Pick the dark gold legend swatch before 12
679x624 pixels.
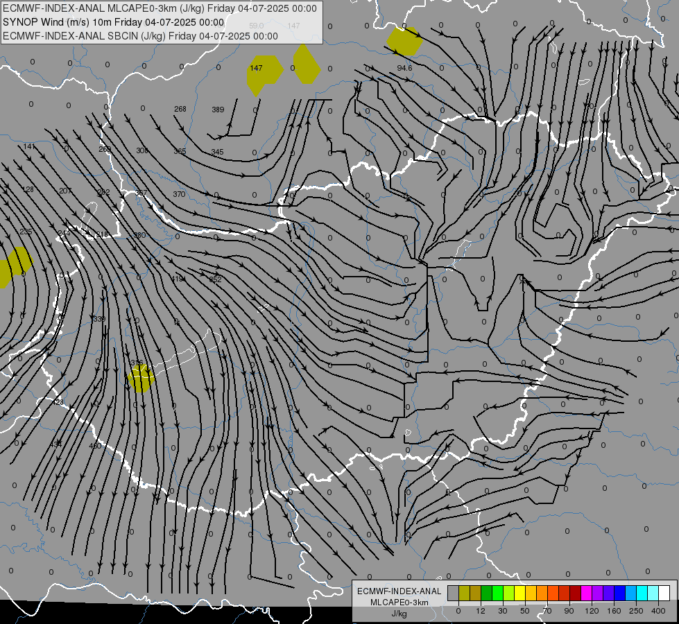pos(476,593)
